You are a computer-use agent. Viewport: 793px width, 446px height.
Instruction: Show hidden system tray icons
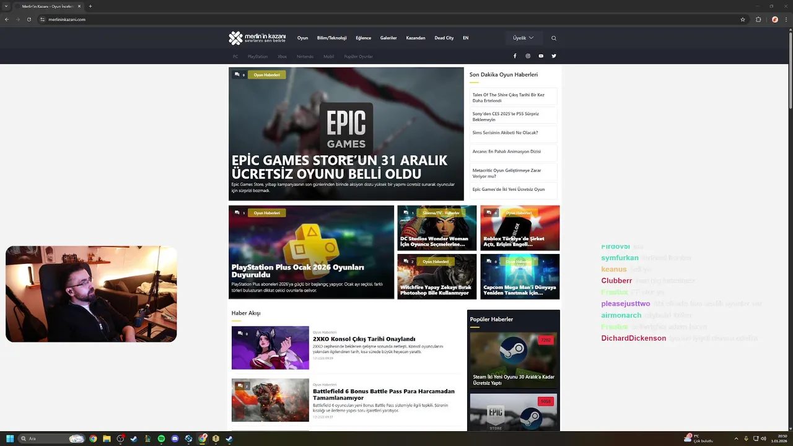tap(737, 439)
